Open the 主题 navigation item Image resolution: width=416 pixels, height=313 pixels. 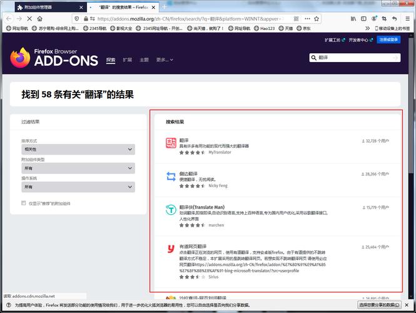(144, 59)
